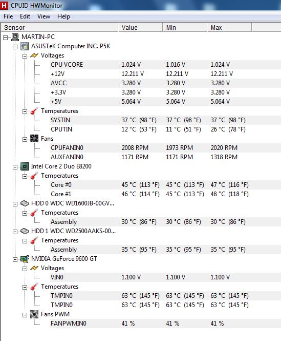The height and width of the screenshot is (341, 281).
Task: Select the +5V voltage row
Action: coord(165,102)
